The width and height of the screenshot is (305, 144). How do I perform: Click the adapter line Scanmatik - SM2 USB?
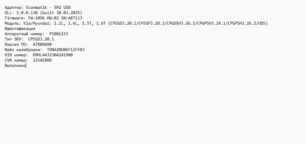tap(38, 8)
